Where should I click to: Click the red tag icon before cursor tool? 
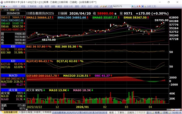pos(140,6)
